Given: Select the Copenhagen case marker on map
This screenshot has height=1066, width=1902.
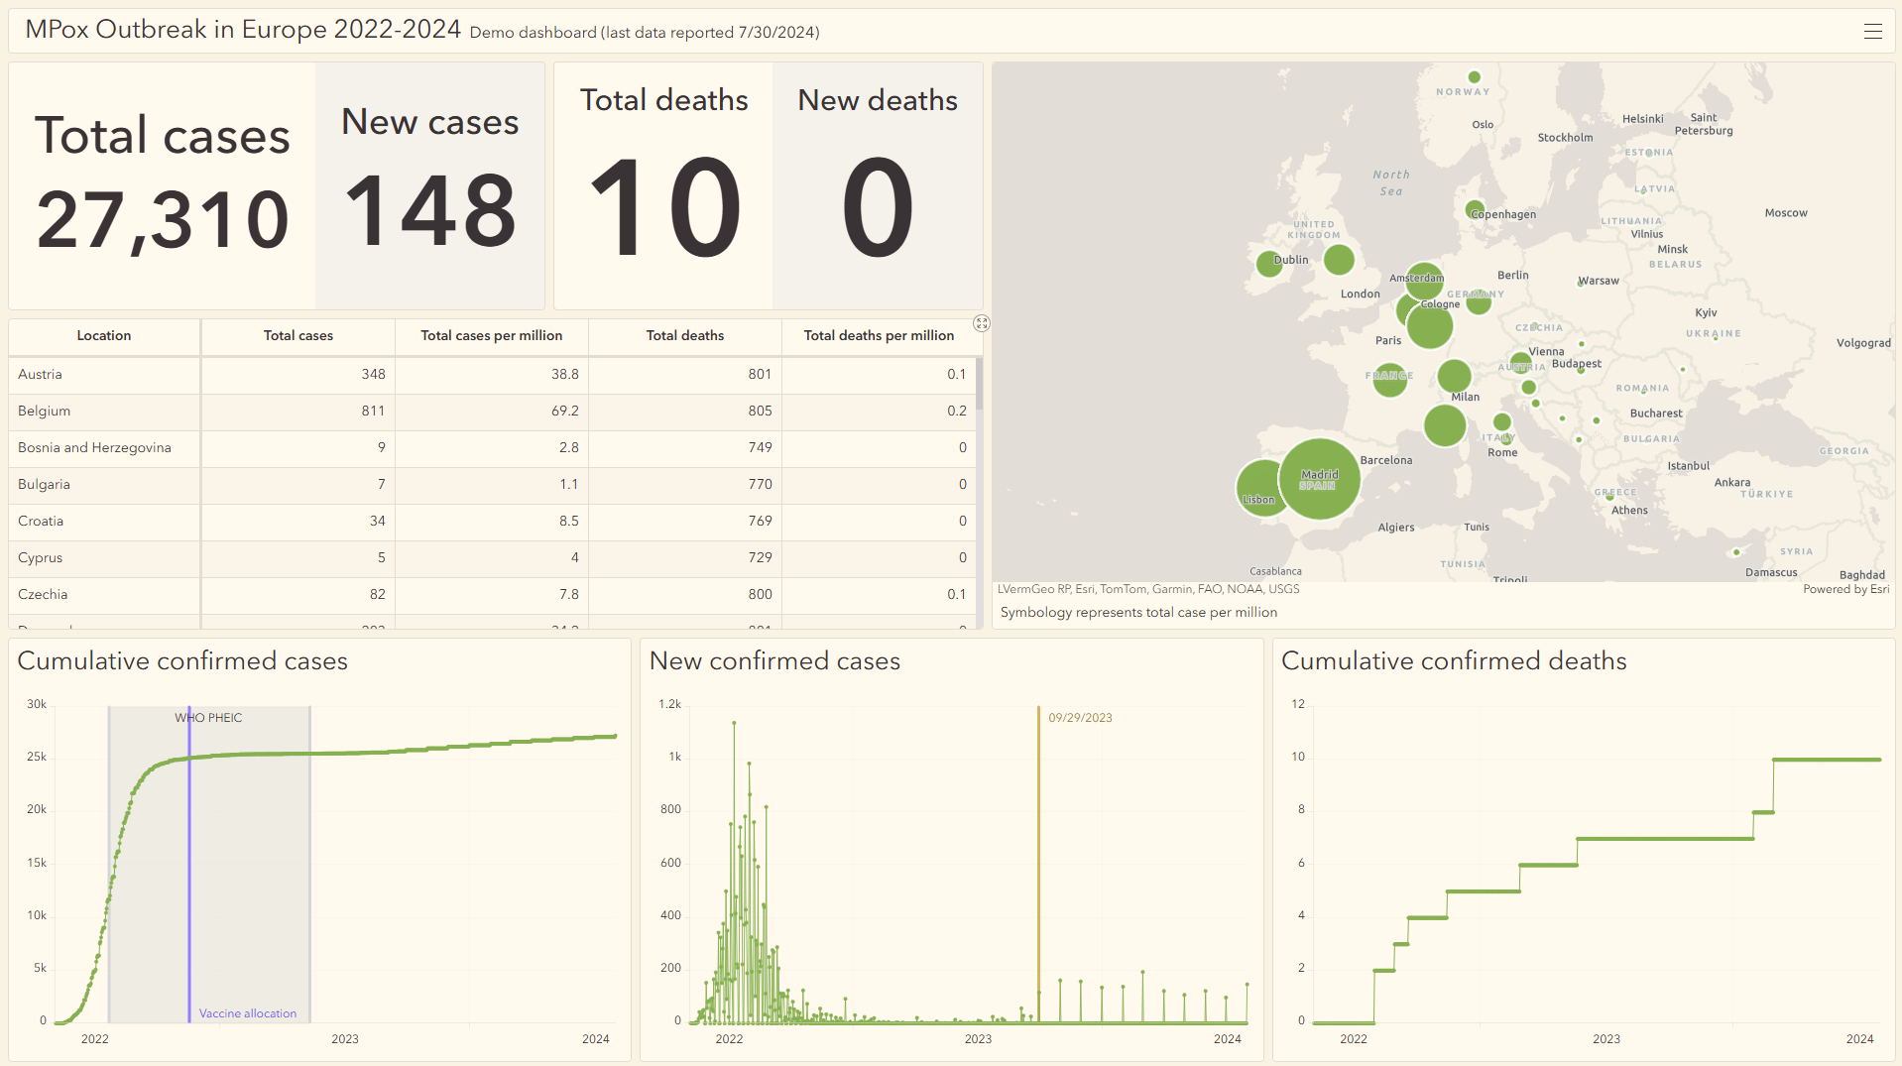Looking at the screenshot, I should (x=1474, y=210).
